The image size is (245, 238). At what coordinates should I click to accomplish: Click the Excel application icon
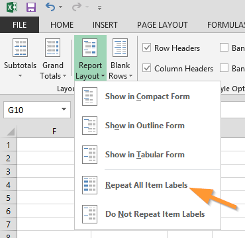12,7
